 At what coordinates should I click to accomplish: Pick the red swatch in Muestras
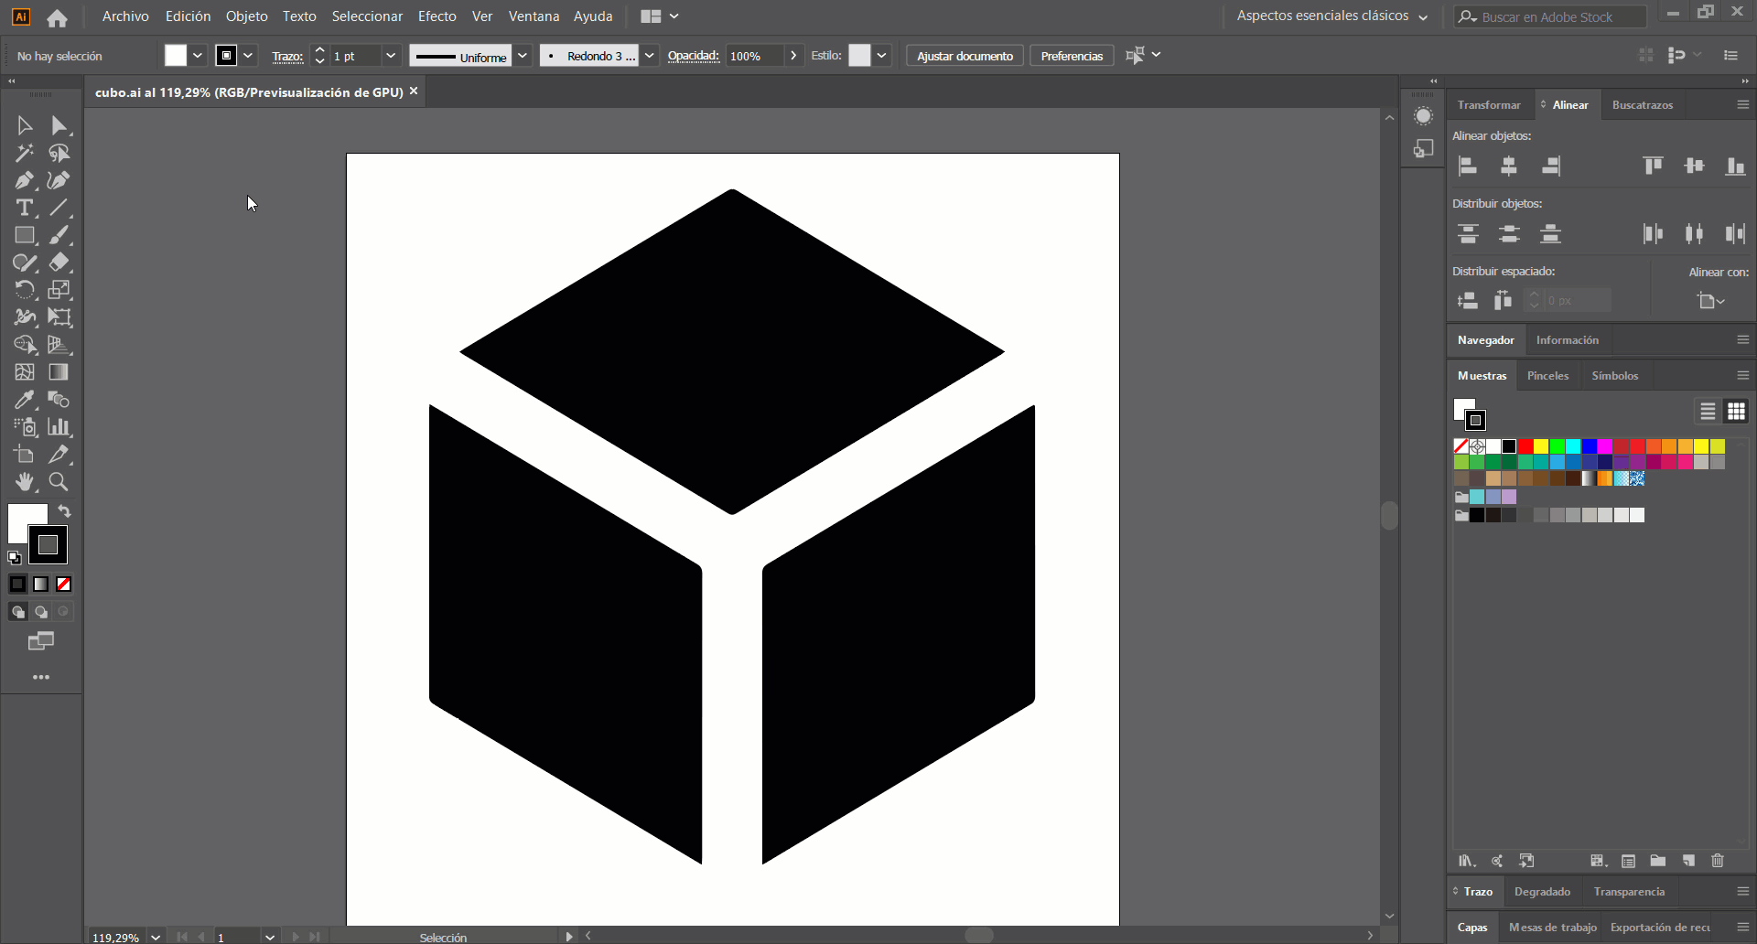(x=1525, y=446)
